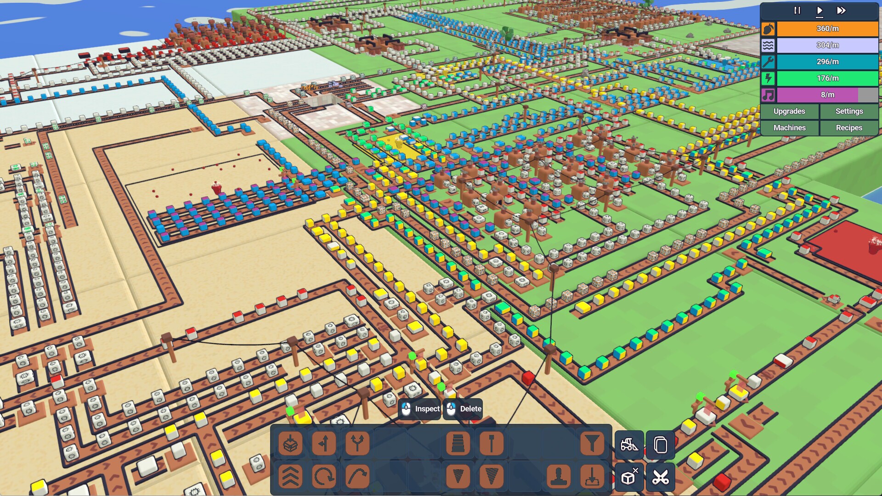Choose the curved belt tool
This screenshot has height=496, width=882.
point(357,477)
